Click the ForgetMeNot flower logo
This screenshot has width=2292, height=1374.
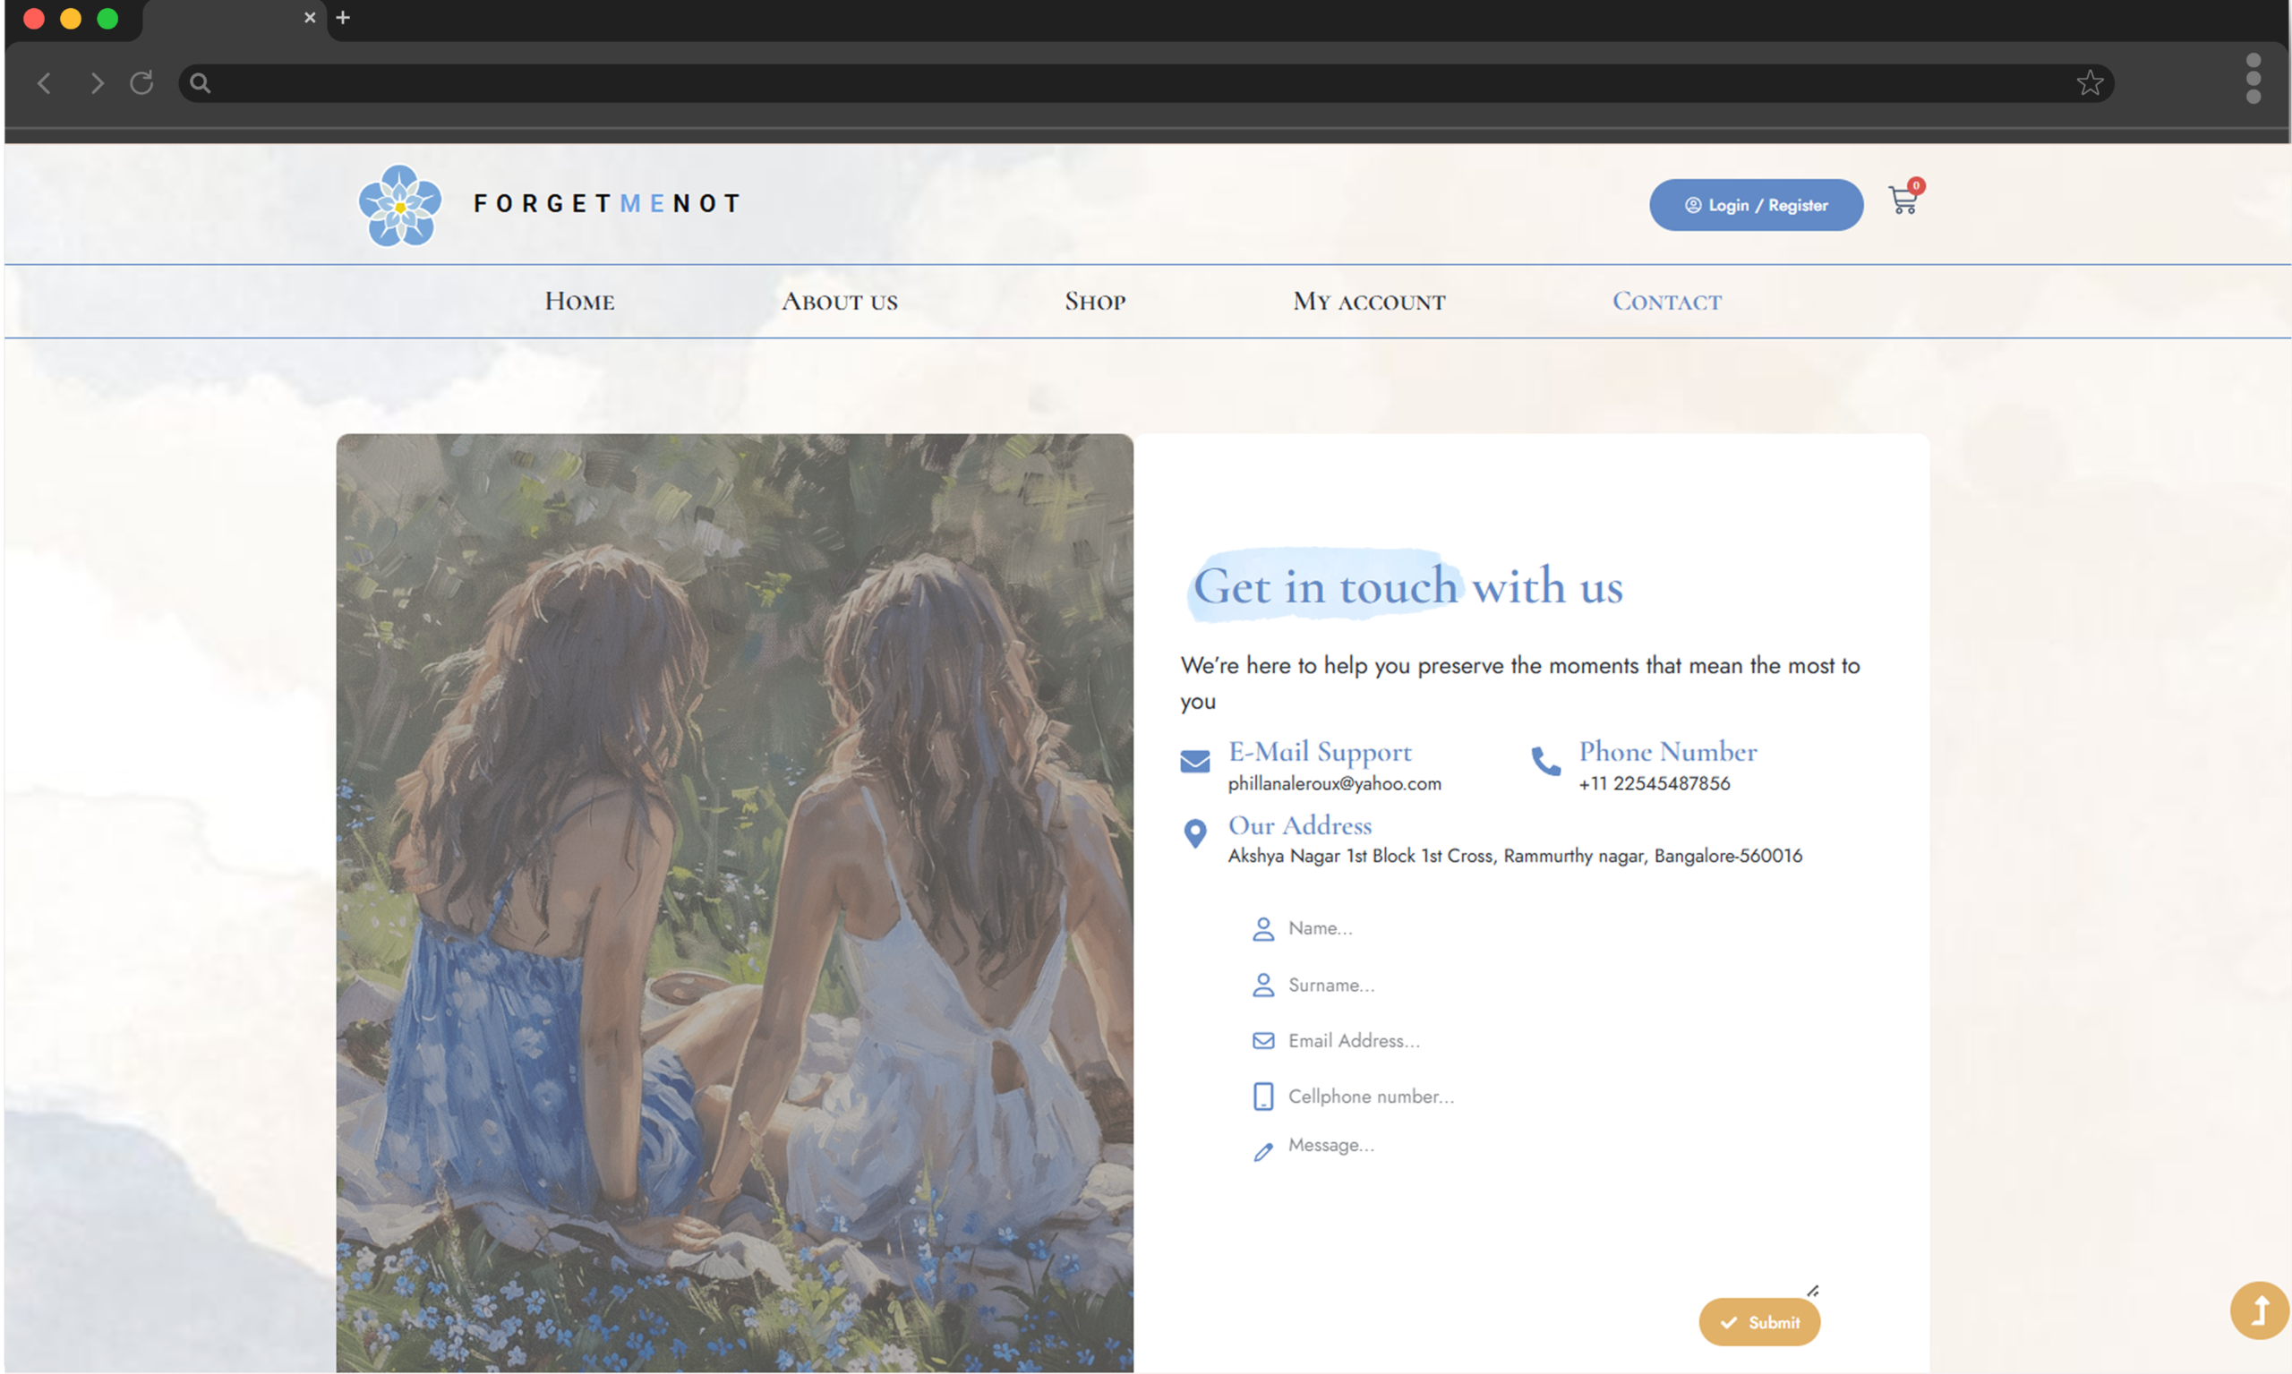[x=400, y=204]
